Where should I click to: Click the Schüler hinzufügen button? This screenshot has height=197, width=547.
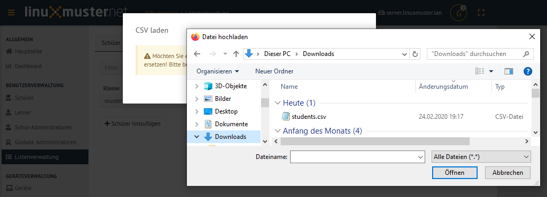point(132,124)
